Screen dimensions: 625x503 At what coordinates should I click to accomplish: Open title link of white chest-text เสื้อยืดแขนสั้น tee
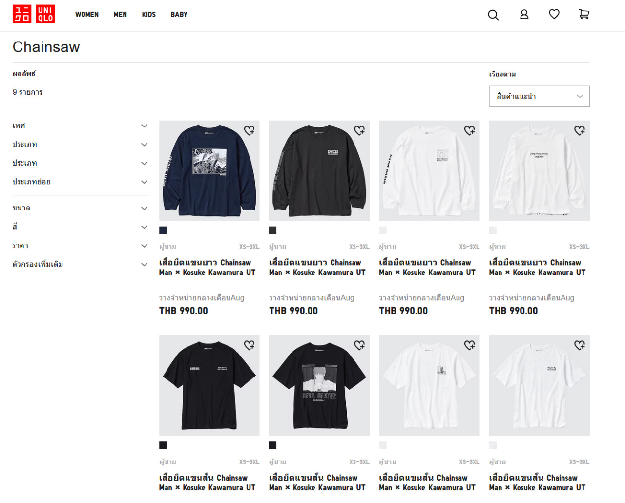pyautogui.click(x=537, y=482)
